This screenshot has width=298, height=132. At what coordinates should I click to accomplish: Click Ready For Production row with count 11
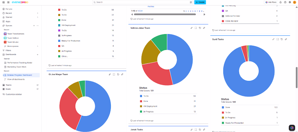(x=86, y=41)
